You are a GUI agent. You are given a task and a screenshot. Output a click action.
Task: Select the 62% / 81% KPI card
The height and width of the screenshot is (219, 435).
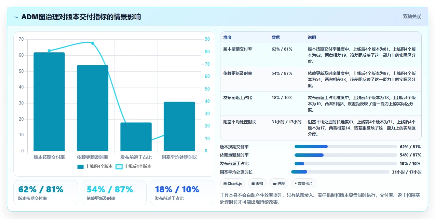46,193
